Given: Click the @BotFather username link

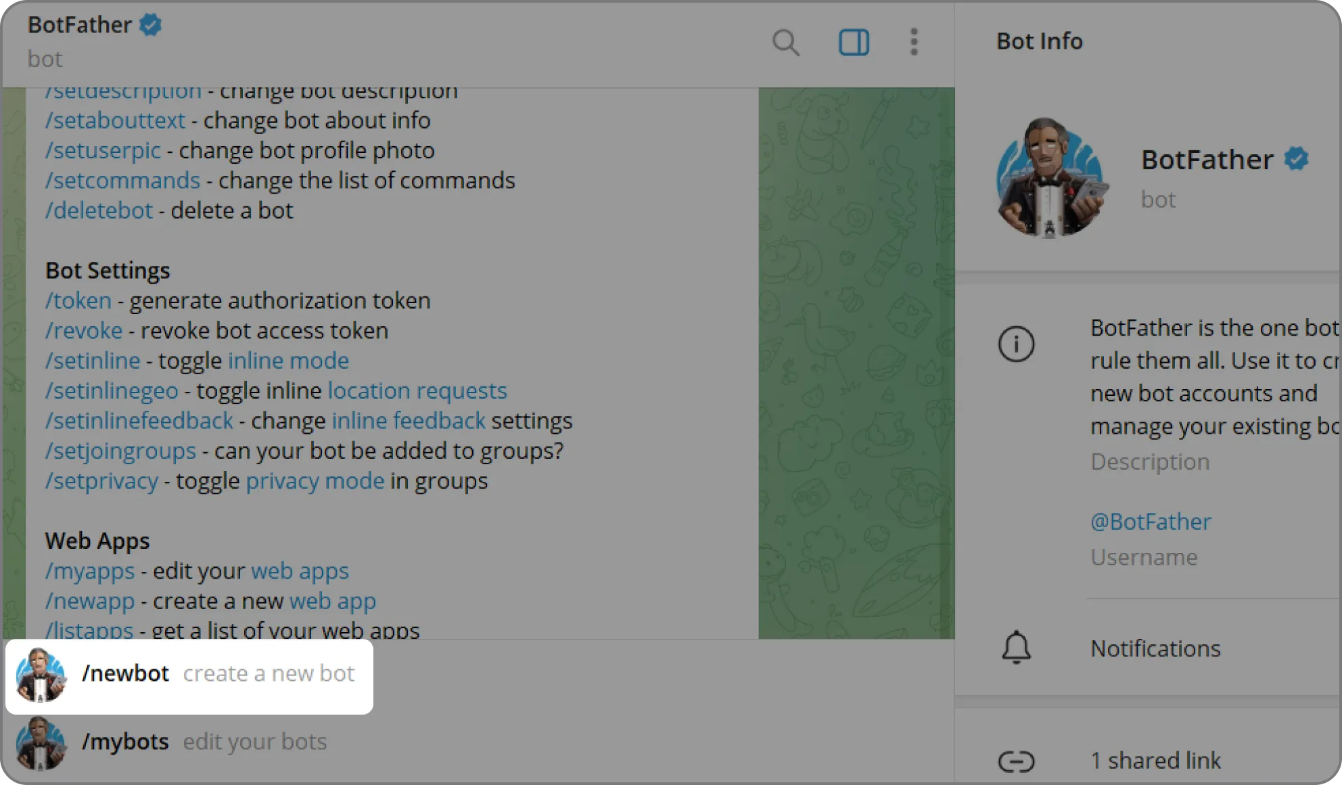Looking at the screenshot, I should point(1150,522).
